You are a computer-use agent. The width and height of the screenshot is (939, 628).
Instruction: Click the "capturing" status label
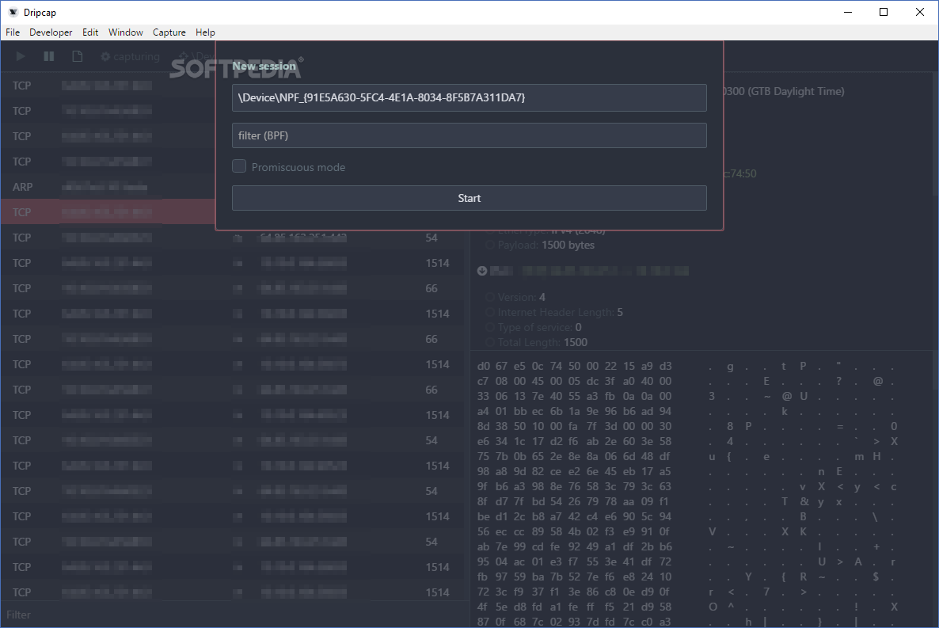click(x=136, y=56)
